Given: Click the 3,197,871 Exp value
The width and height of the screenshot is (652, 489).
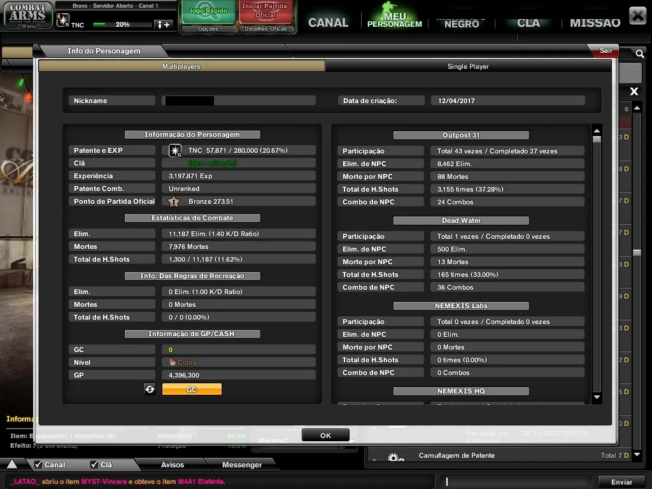Looking at the screenshot, I should 190,176.
